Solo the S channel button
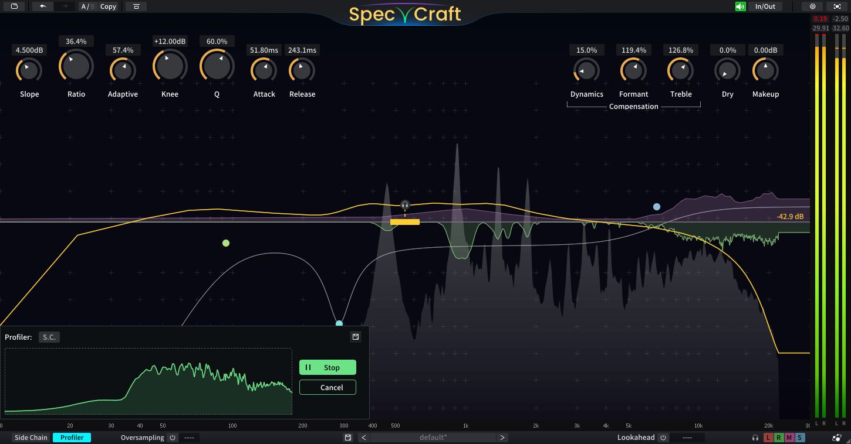Viewport: 851px width, 444px height. (799, 437)
